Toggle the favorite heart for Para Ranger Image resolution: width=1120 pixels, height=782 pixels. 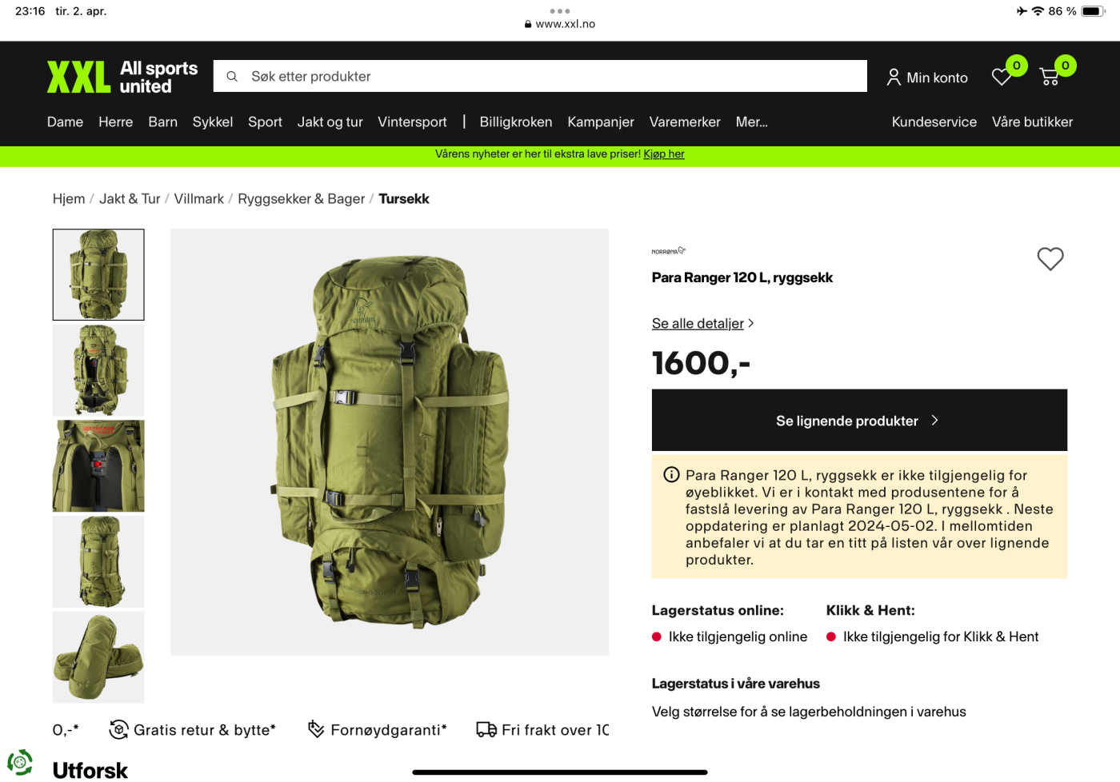tap(1050, 258)
